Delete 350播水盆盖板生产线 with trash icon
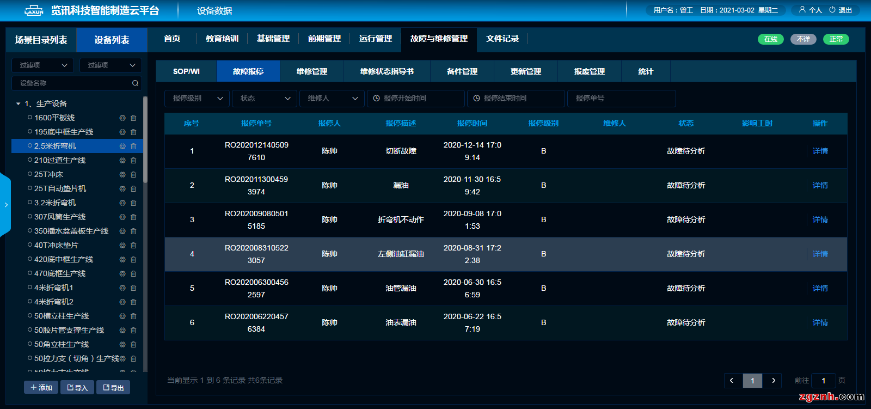The height and width of the screenshot is (409, 871). (133, 231)
